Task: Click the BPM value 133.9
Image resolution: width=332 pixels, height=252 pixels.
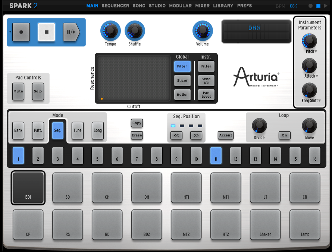Action: pyautogui.click(x=293, y=6)
